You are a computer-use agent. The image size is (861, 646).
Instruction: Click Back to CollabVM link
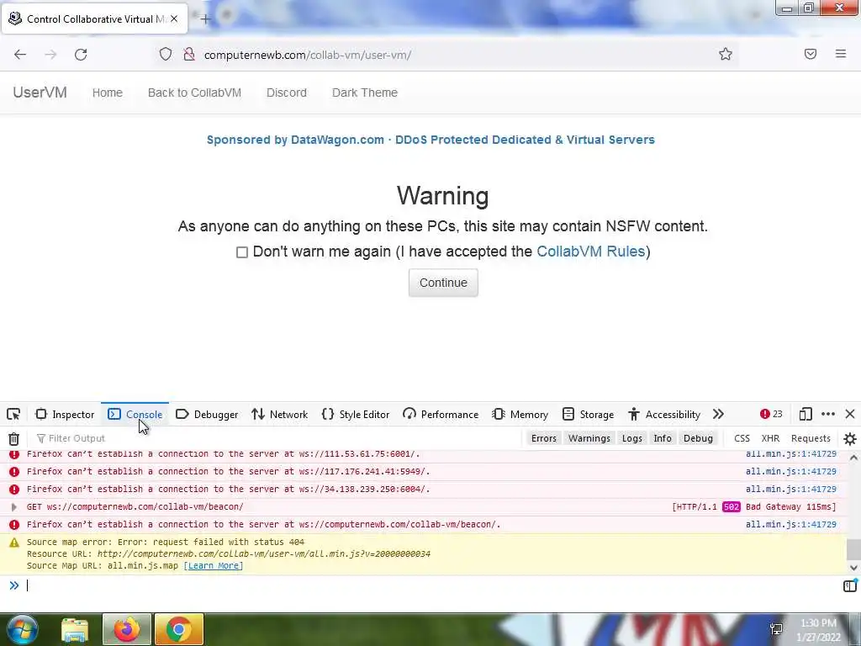pos(194,93)
